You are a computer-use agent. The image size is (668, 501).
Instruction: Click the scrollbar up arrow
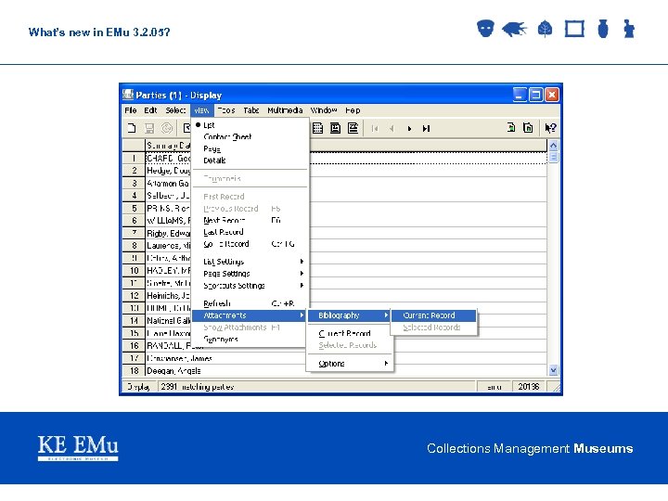click(x=553, y=146)
